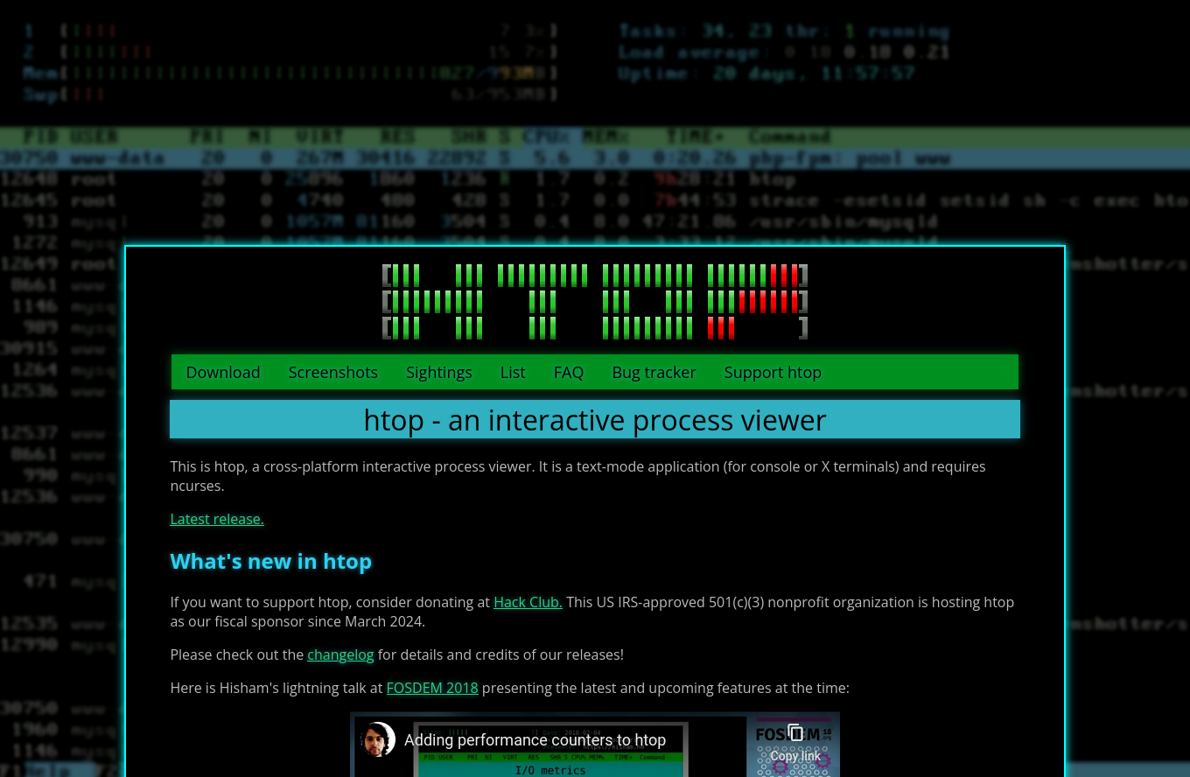This screenshot has width=1190, height=777.
Task: Copy the video link
Action: tap(795, 742)
